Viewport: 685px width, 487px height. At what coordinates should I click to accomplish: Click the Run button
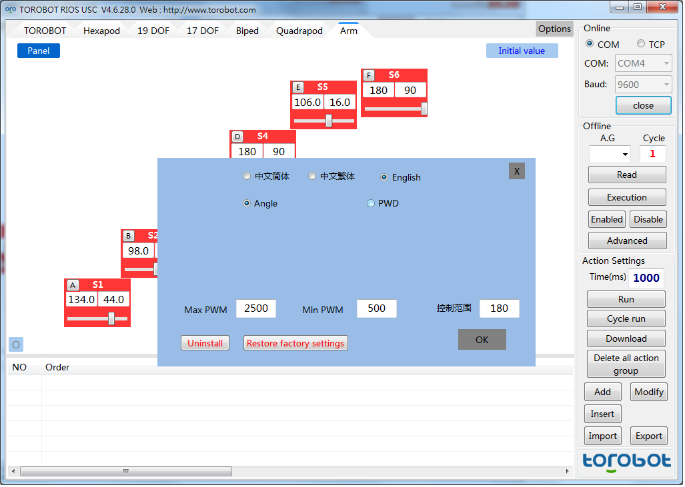626,299
